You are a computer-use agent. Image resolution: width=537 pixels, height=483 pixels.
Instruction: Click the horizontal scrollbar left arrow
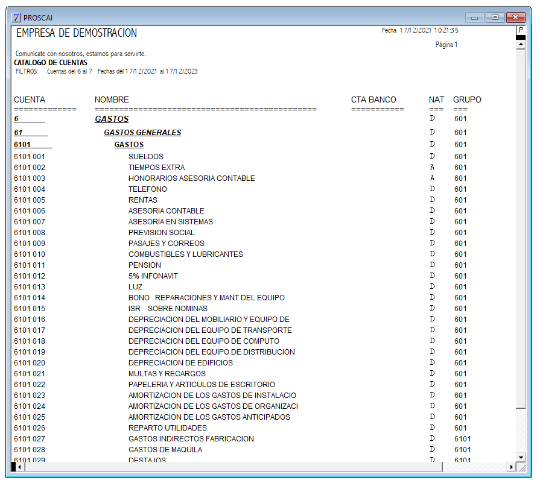[x=20, y=467]
